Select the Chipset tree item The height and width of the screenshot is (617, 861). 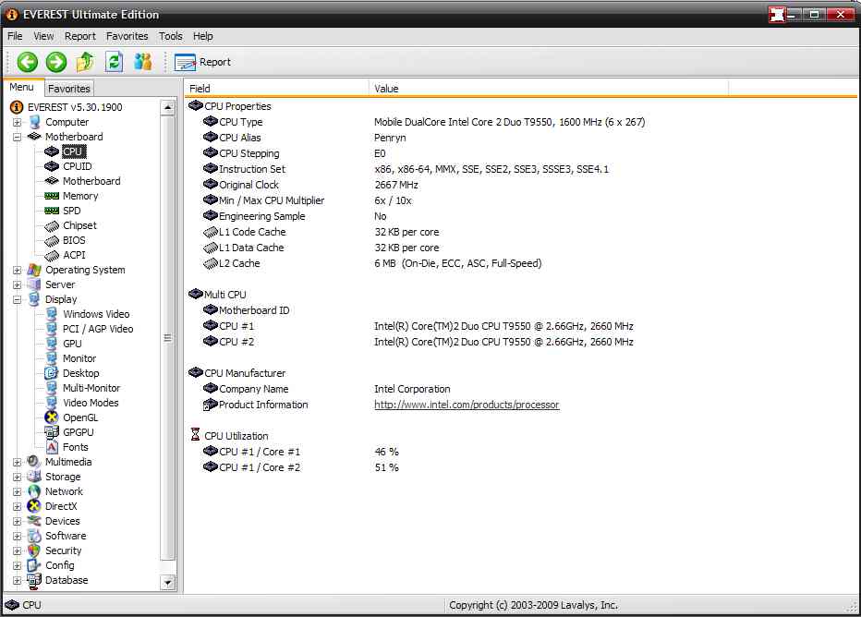[79, 225]
